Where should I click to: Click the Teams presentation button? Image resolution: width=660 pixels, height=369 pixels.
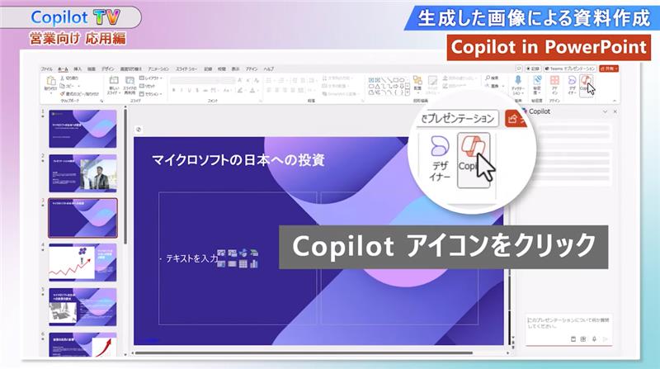(x=570, y=69)
